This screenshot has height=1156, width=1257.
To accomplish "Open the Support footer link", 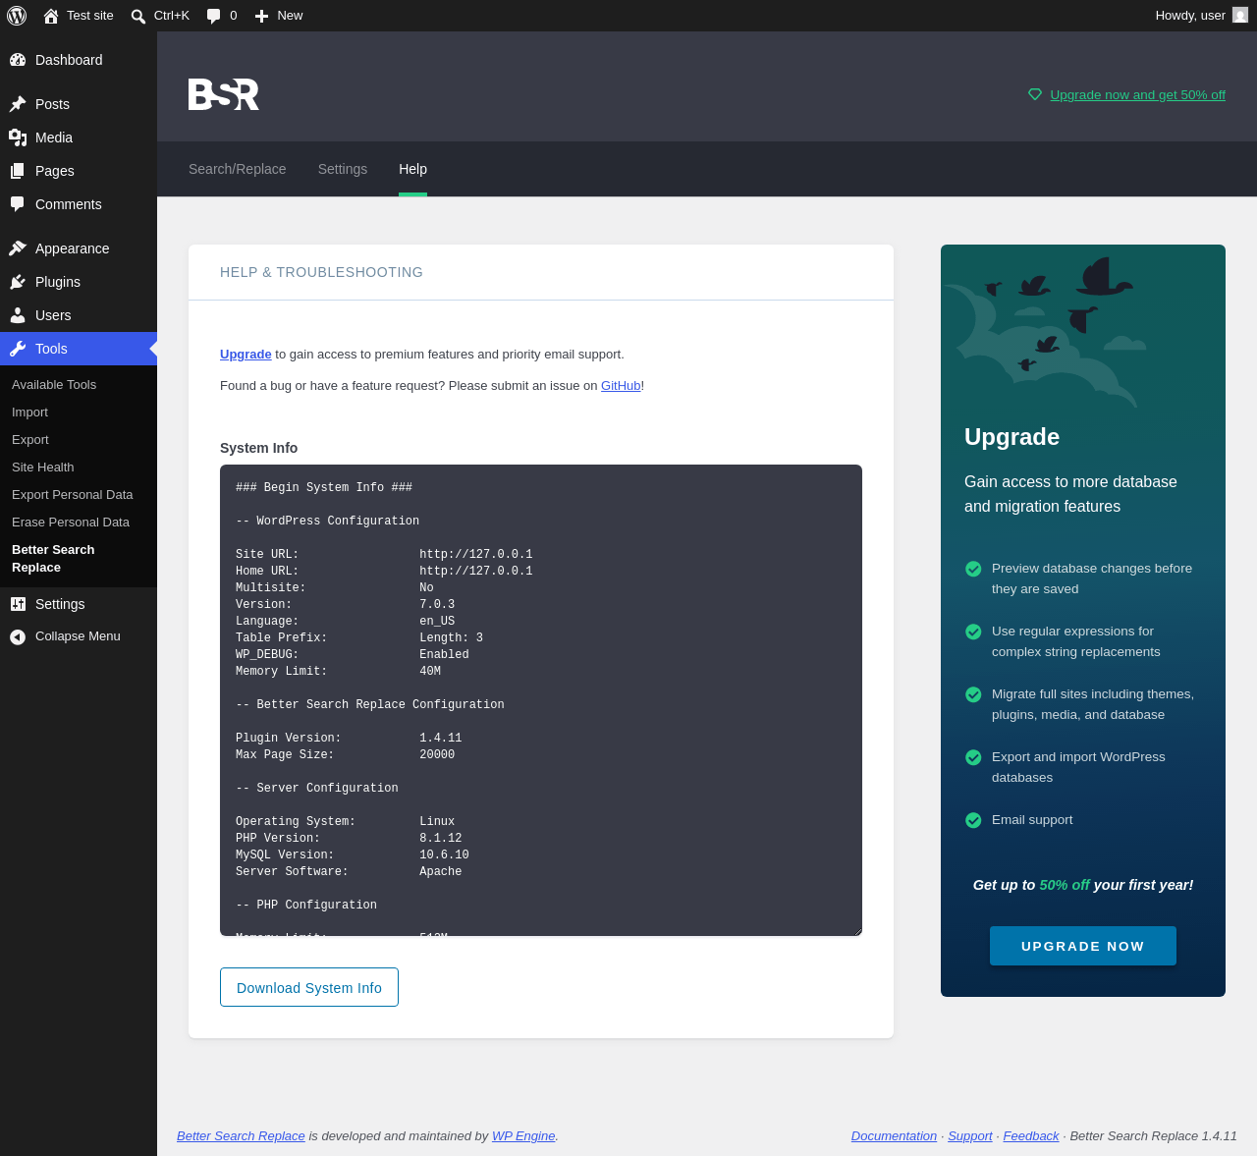I will coord(970,1136).
